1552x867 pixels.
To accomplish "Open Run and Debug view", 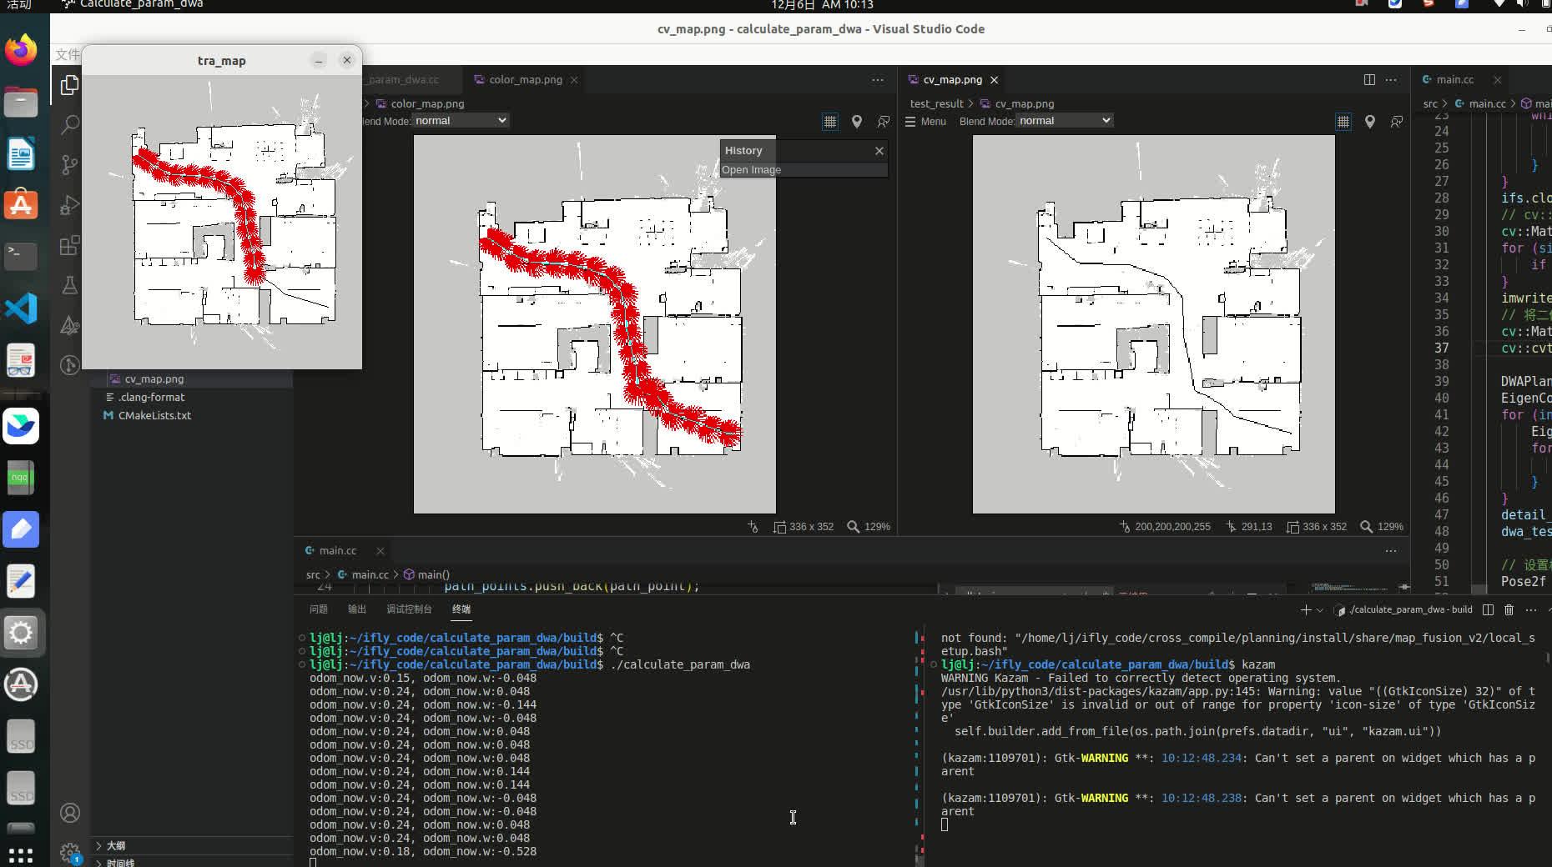I will pos(70,205).
